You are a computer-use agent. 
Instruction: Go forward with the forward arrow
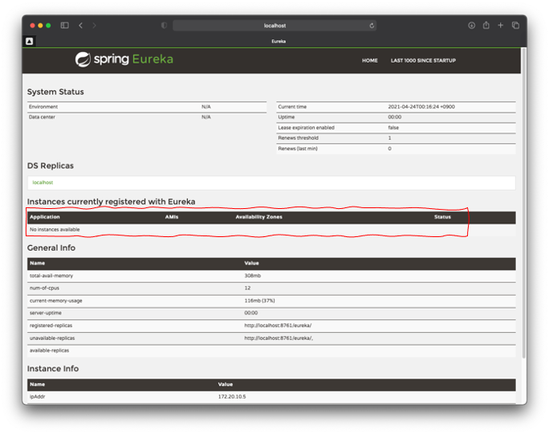tap(94, 25)
